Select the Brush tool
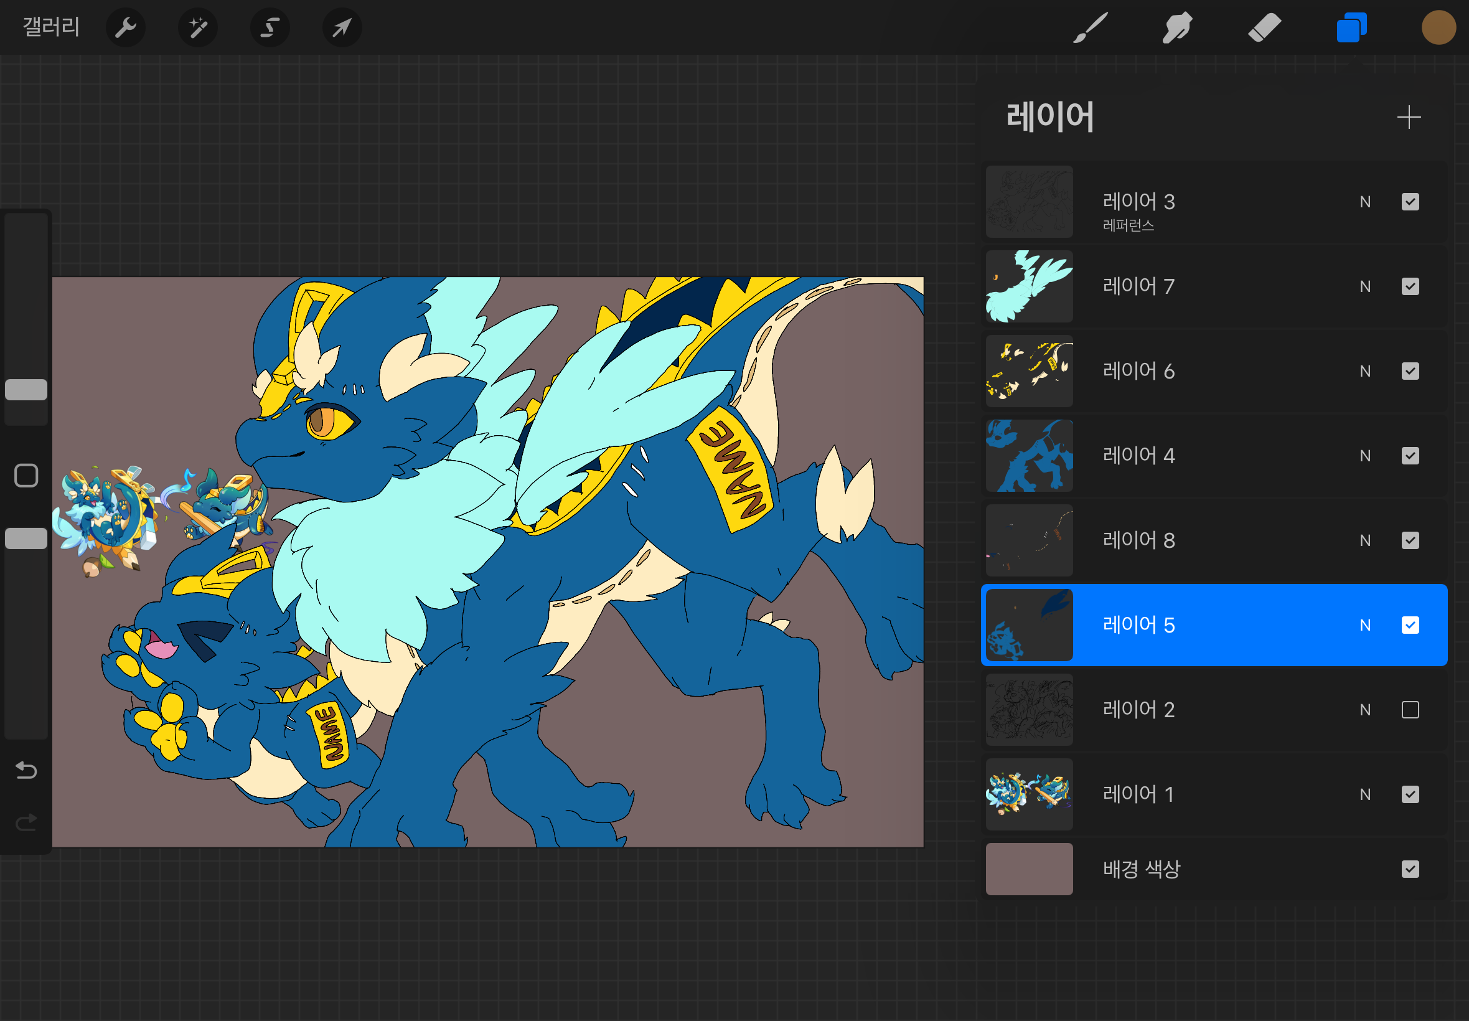Screen dimensions: 1469x1021 click(1090, 27)
